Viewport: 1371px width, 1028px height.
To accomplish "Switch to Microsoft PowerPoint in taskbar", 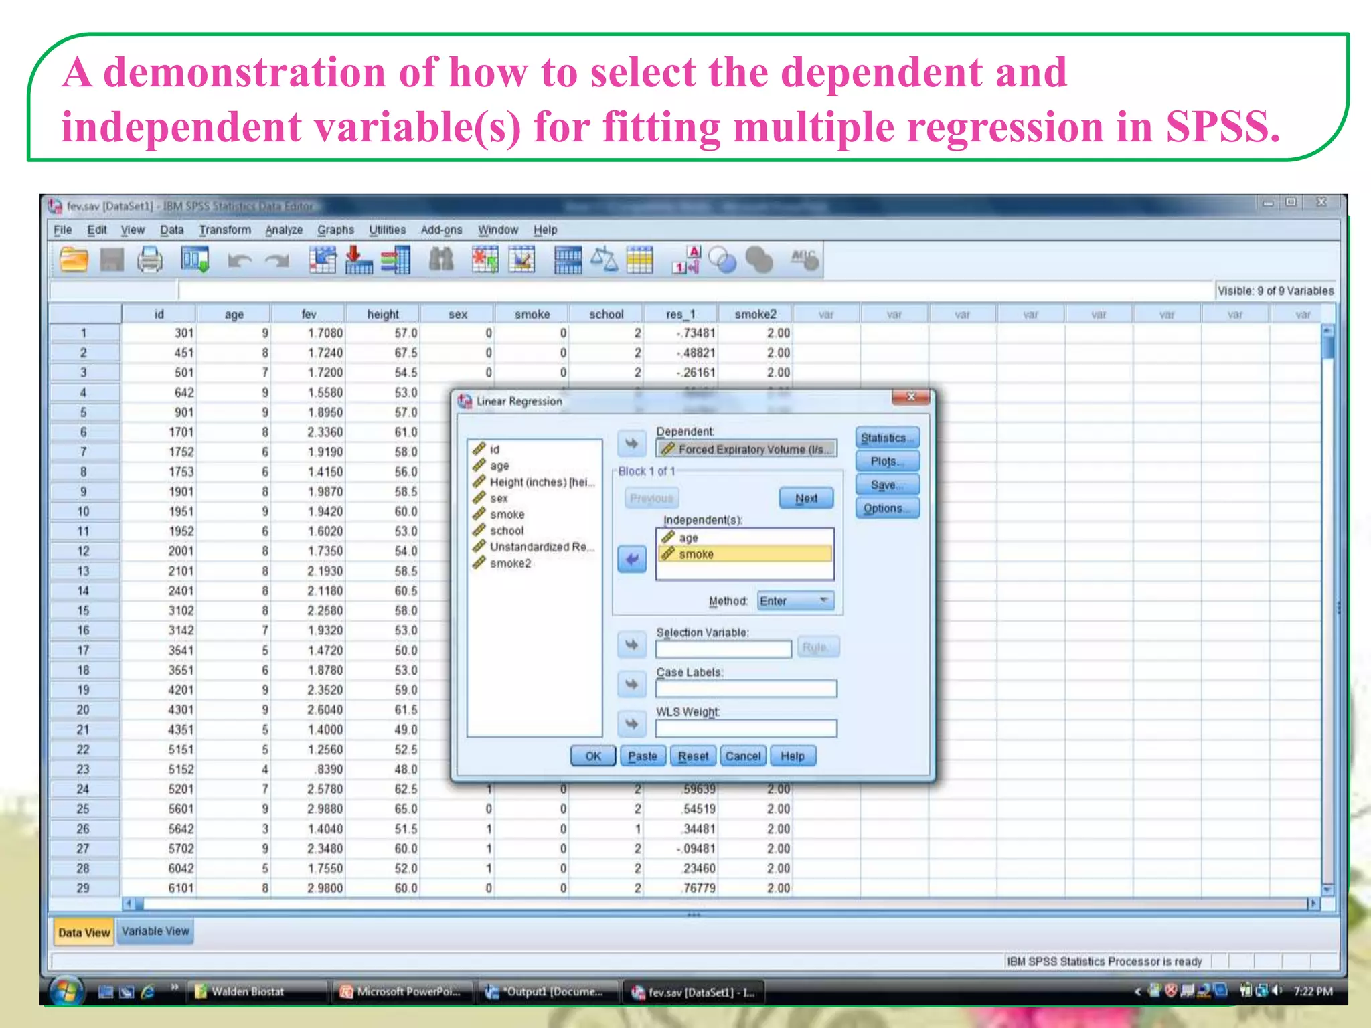I will coord(401,992).
